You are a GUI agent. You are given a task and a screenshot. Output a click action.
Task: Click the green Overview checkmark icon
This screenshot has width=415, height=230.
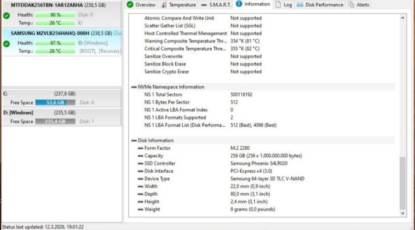tap(130, 4)
